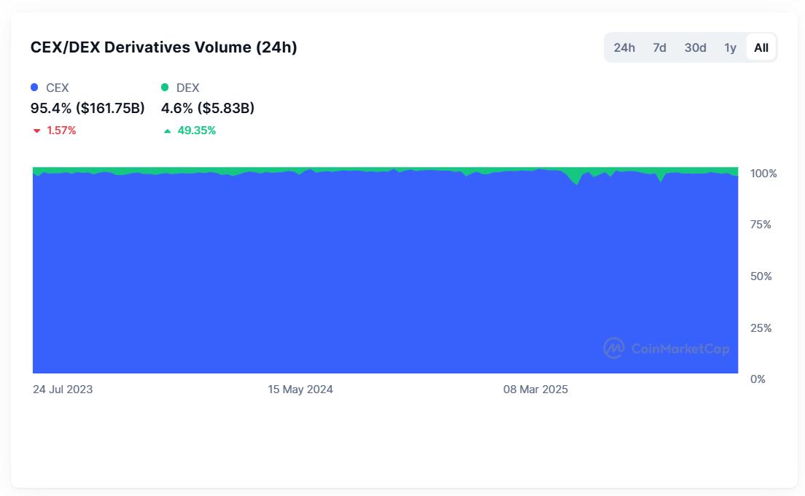Click the DEX 4.6% ($5.83B) value
The image size is (805, 496).
point(208,108)
